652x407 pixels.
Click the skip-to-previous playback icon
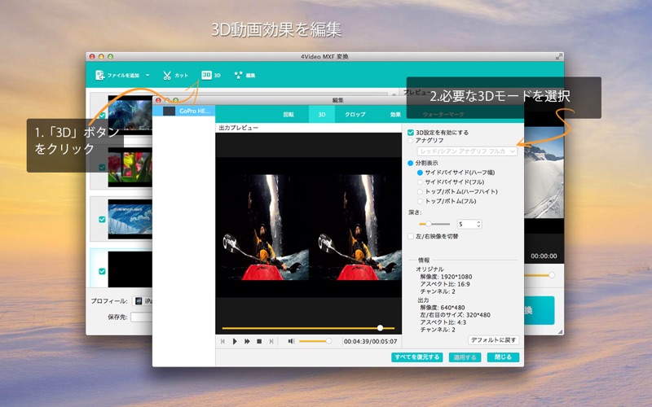222,341
